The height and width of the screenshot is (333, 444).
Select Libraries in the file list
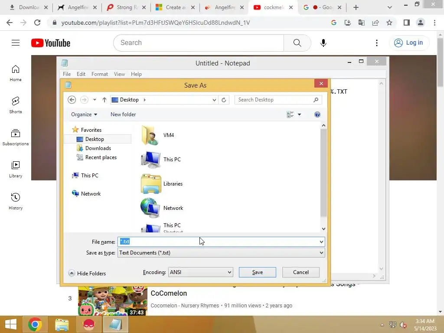click(162, 184)
